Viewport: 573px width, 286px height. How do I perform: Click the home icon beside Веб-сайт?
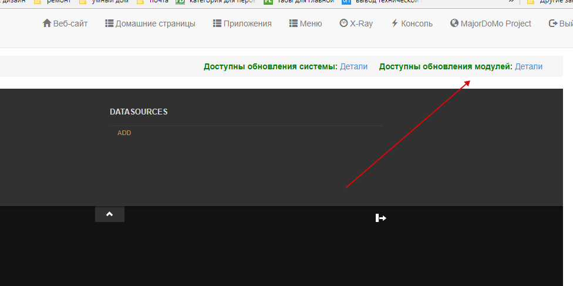point(47,23)
